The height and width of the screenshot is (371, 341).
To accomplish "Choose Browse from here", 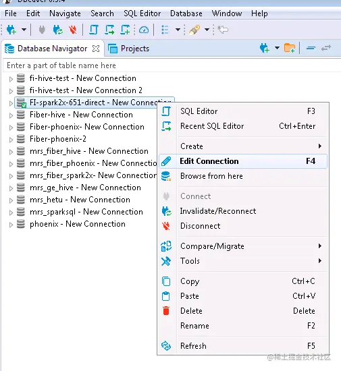I will [243, 176].
